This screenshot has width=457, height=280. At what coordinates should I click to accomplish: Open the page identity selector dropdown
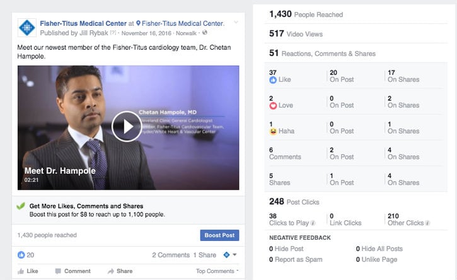[230, 255]
